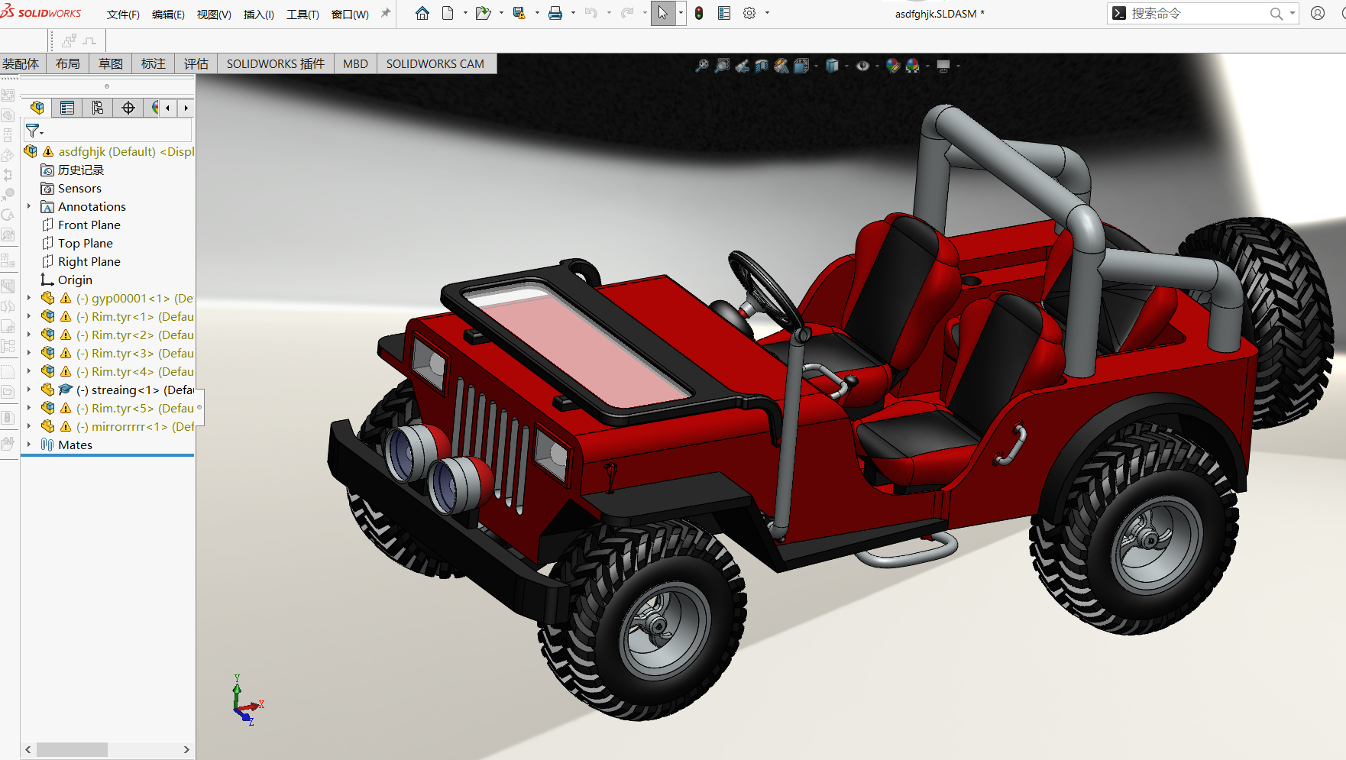The height and width of the screenshot is (760, 1346).
Task: Save the assembly with Save icon
Action: (x=519, y=13)
